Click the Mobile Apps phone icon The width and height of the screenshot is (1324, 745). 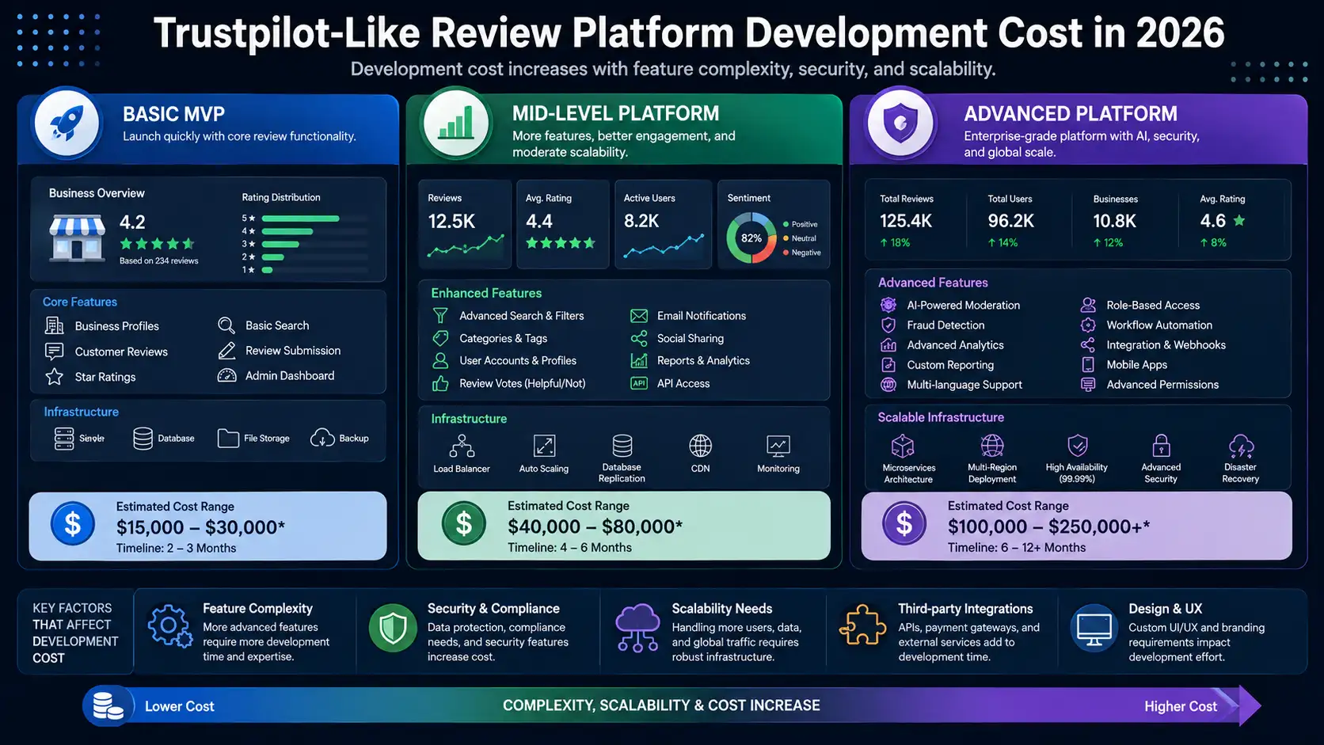tap(1088, 364)
